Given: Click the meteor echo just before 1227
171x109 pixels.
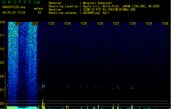Looking at the screenshot, I should coord(118,87).
